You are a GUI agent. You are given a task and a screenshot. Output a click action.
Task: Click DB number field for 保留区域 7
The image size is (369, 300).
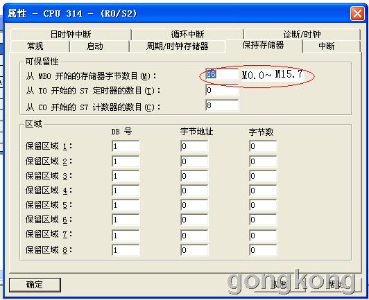[x=126, y=236]
